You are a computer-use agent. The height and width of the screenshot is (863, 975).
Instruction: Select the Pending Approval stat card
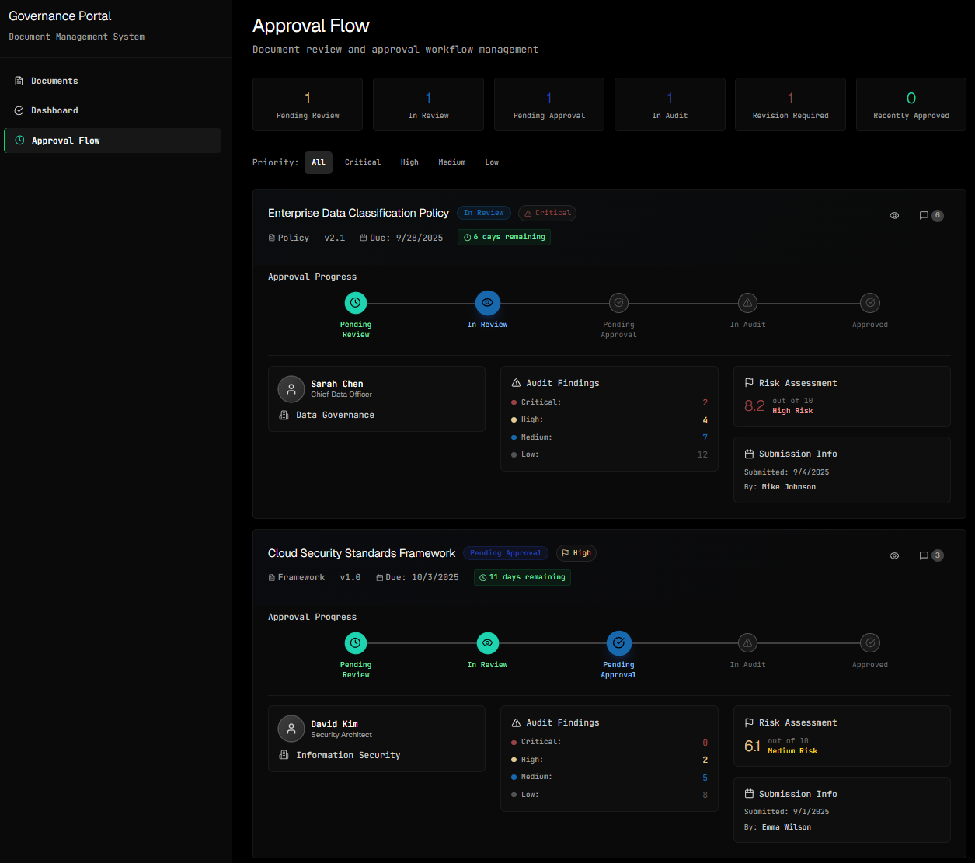549,104
